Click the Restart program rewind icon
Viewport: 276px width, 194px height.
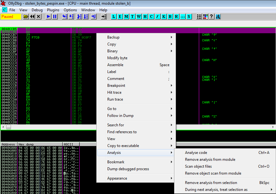coord(32,17)
